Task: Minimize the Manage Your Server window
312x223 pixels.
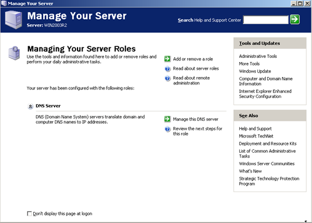Action: [294, 3]
